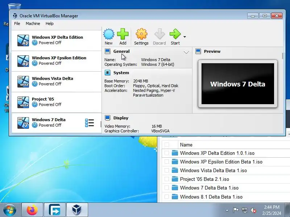Select the Windows 7 Delta VM icon
The width and height of the screenshot is (290, 217).
tap(23, 123)
